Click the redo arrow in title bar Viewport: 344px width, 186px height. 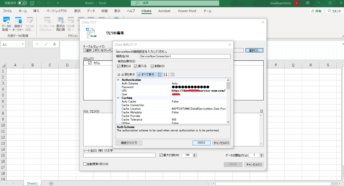[x=48, y=3]
